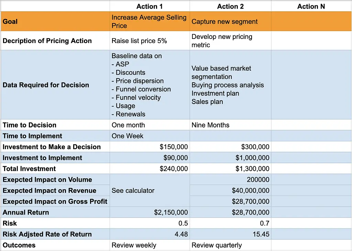Click the 15.45 risk adjusted return cell

point(230,234)
